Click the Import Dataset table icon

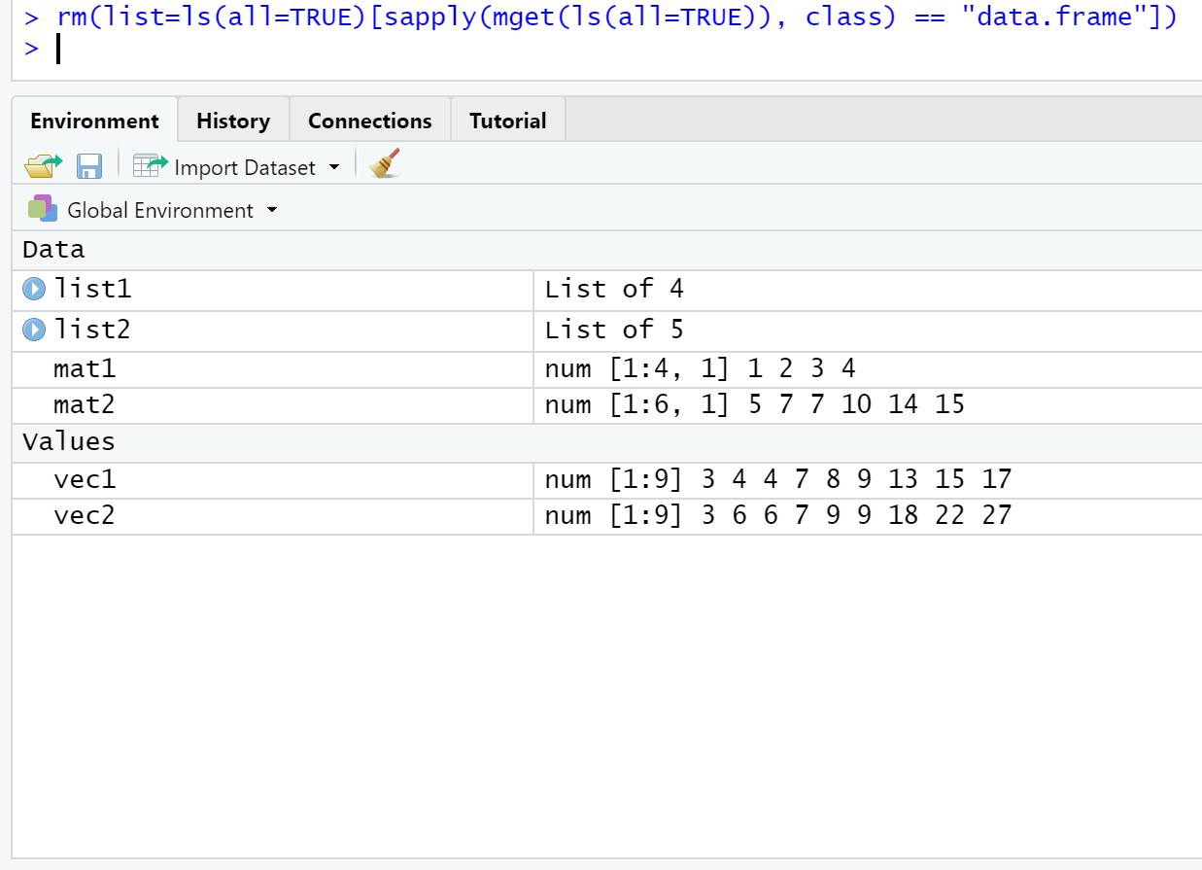[x=151, y=165]
